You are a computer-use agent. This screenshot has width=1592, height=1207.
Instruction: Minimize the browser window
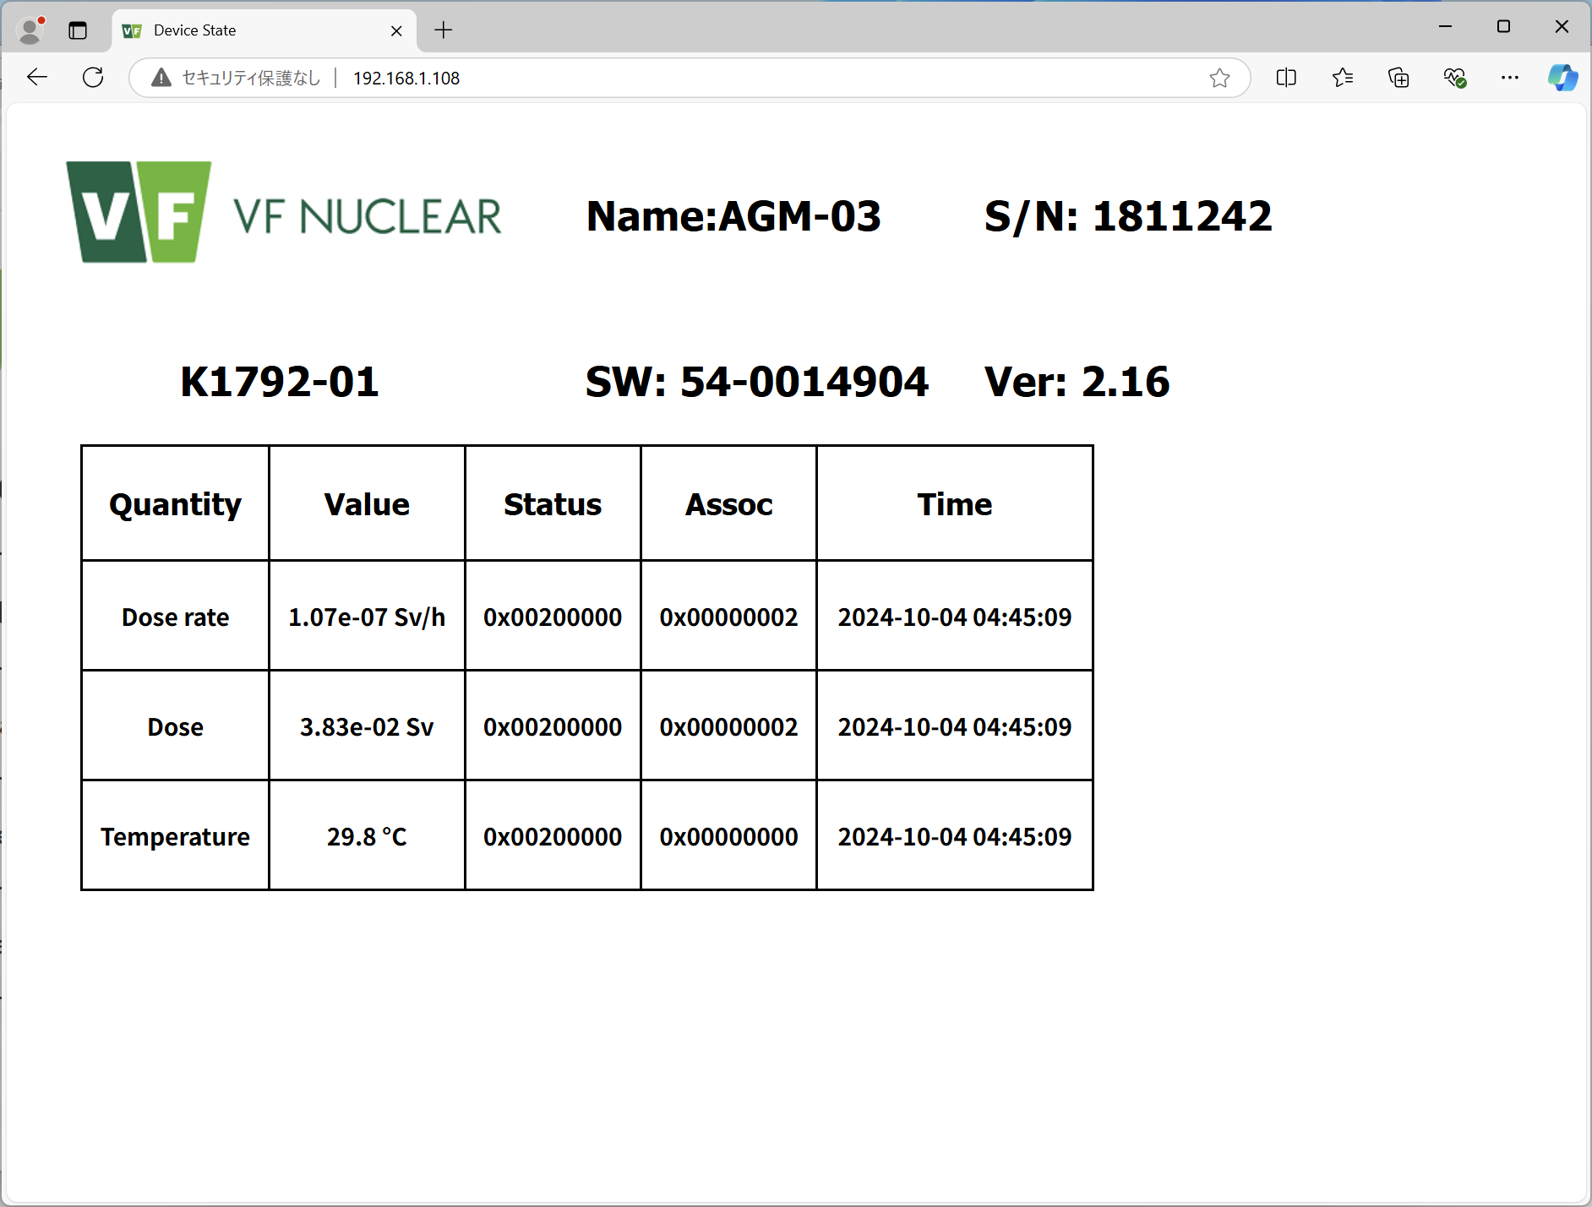tap(1445, 27)
